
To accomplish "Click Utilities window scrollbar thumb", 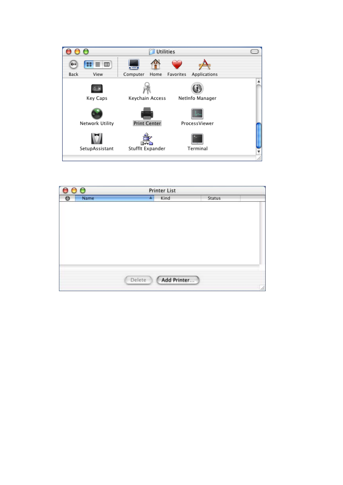I will tap(259, 135).
